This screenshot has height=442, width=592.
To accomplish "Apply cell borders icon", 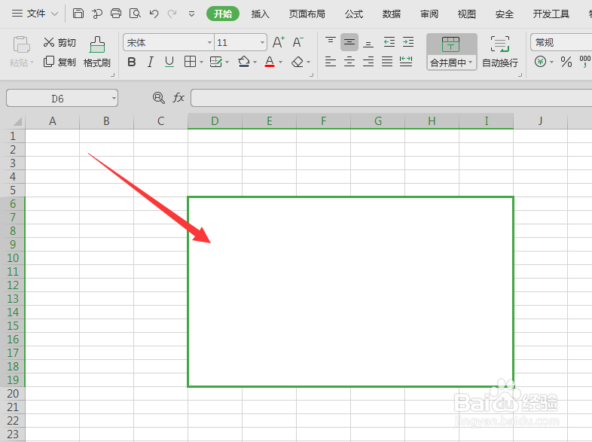I will pyautogui.click(x=190, y=62).
